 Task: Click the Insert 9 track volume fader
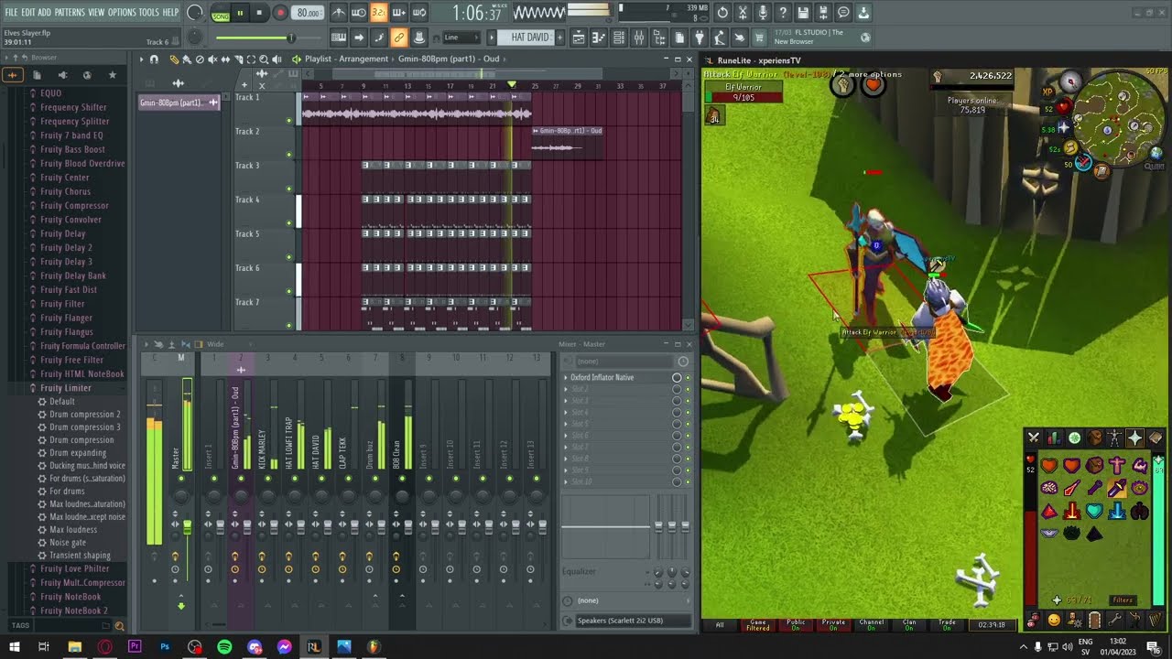(x=435, y=528)
